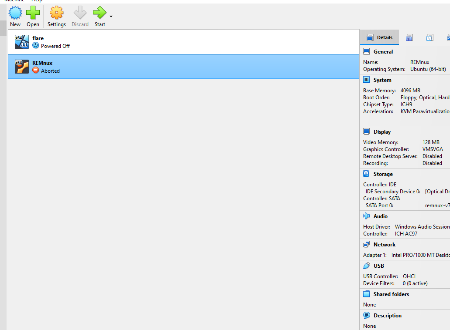The height and width of the screenshot is (330, 450).
Task: Click the Display section header
Action: (x=382, y=132)
